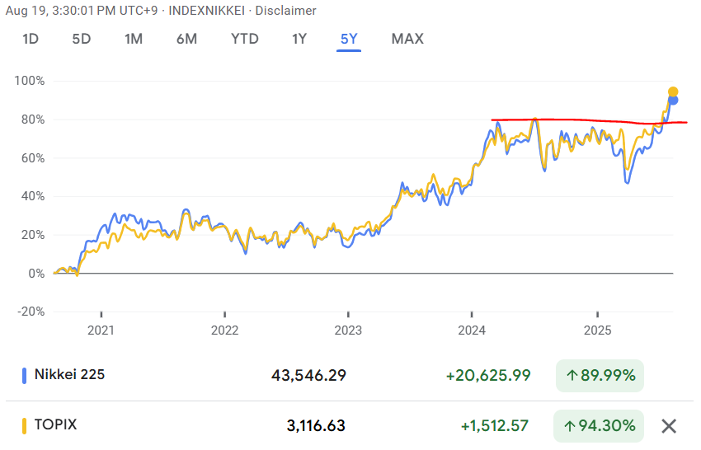Screen dimensions: 701x450
Task: Click the 94.30% gain badge
Action: coord(598,426)
